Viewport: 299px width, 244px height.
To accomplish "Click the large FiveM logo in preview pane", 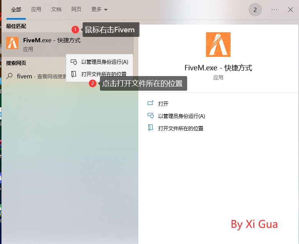I will (x=218, y=45).
